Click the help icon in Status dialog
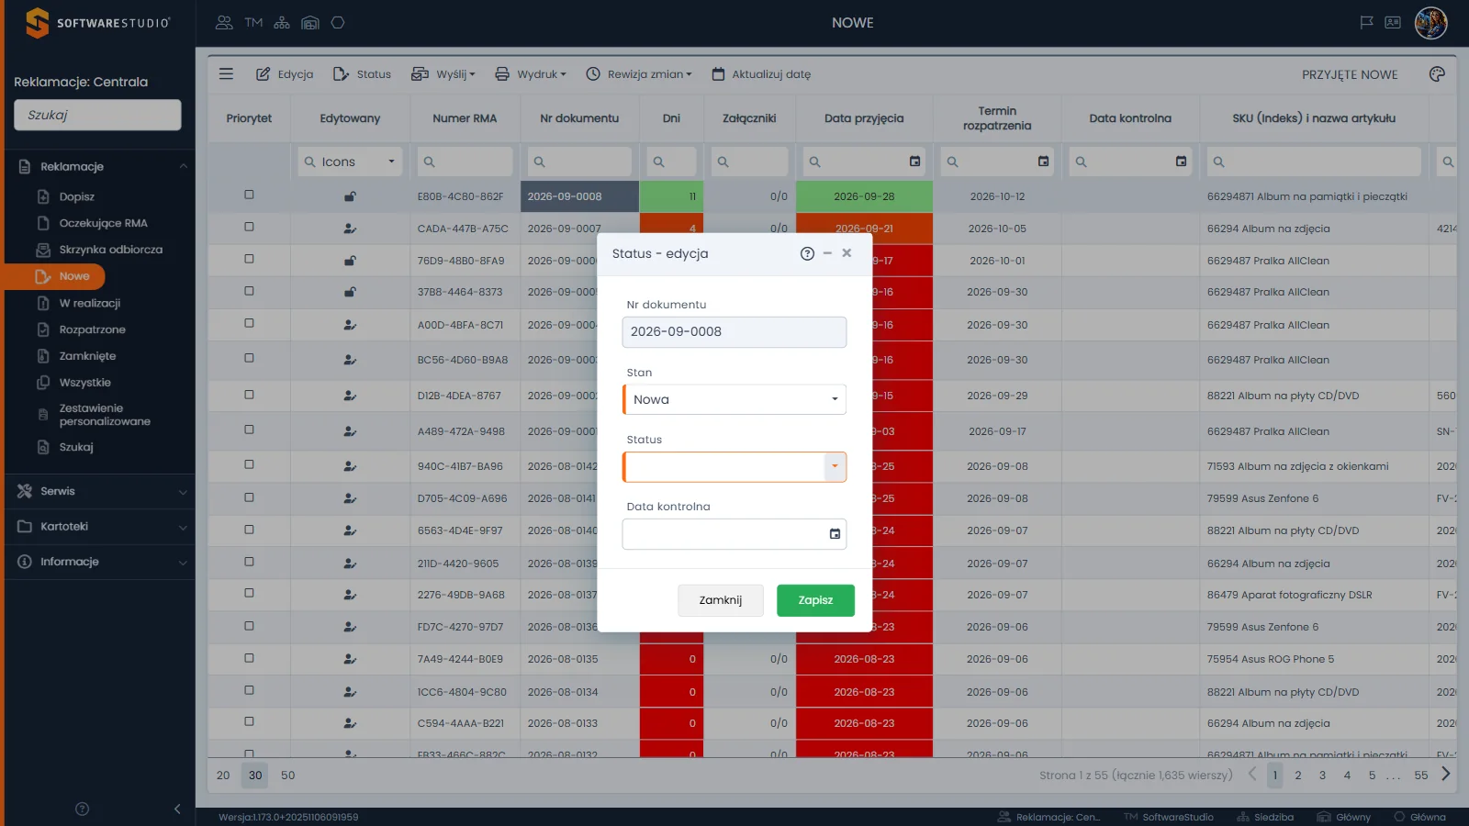Image resolution: width=1469 pixels, height=826 pixels. coord(807,254)
